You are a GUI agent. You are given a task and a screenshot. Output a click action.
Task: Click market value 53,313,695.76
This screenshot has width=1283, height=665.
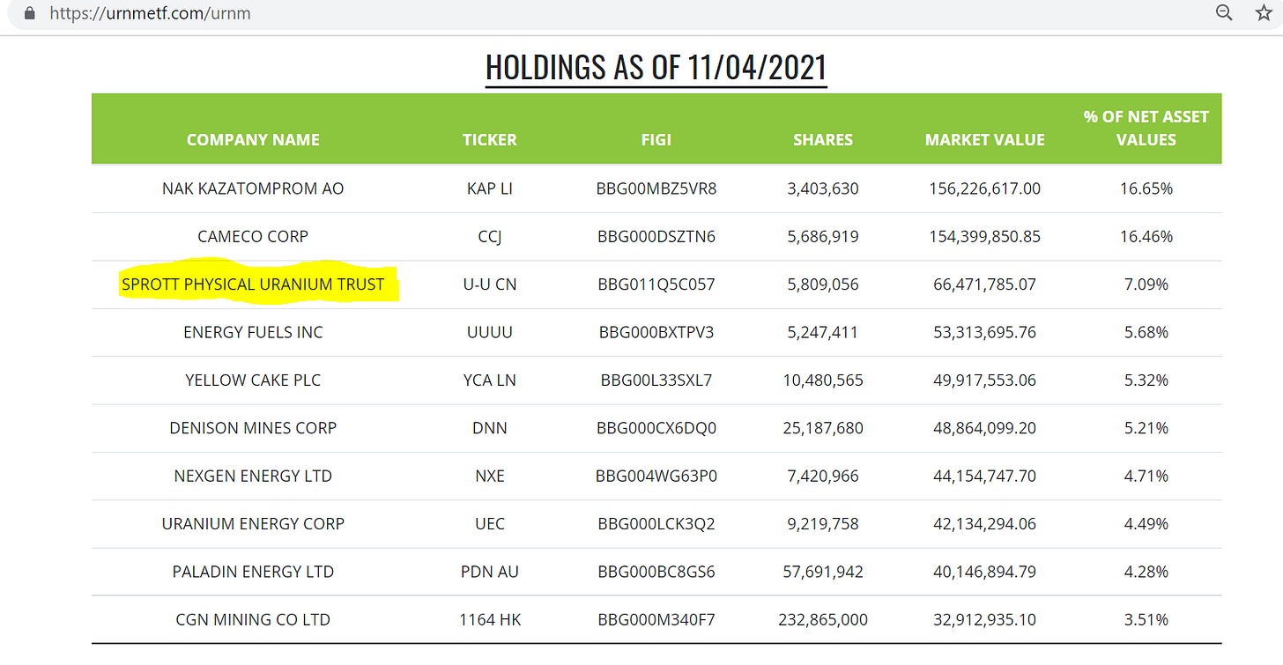click(x=985, y=332)
